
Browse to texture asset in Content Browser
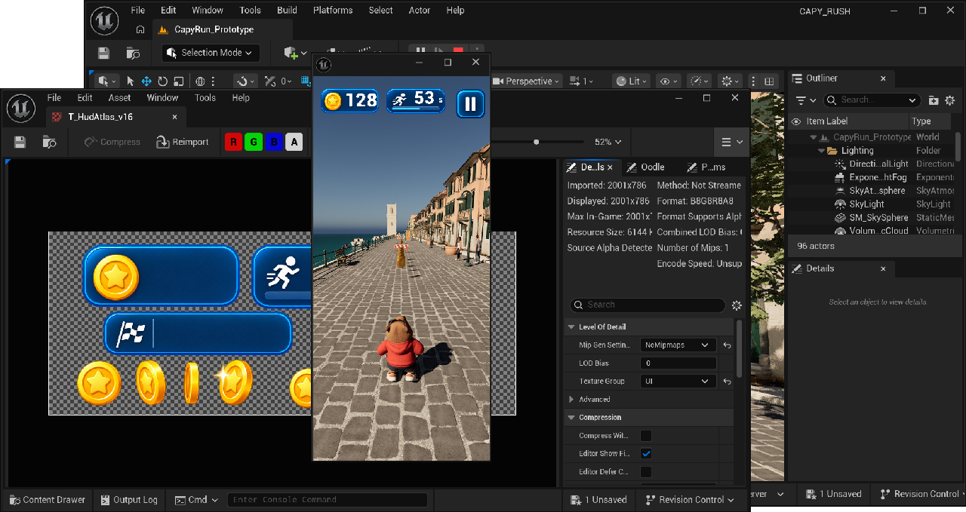[x=50, y=142]
